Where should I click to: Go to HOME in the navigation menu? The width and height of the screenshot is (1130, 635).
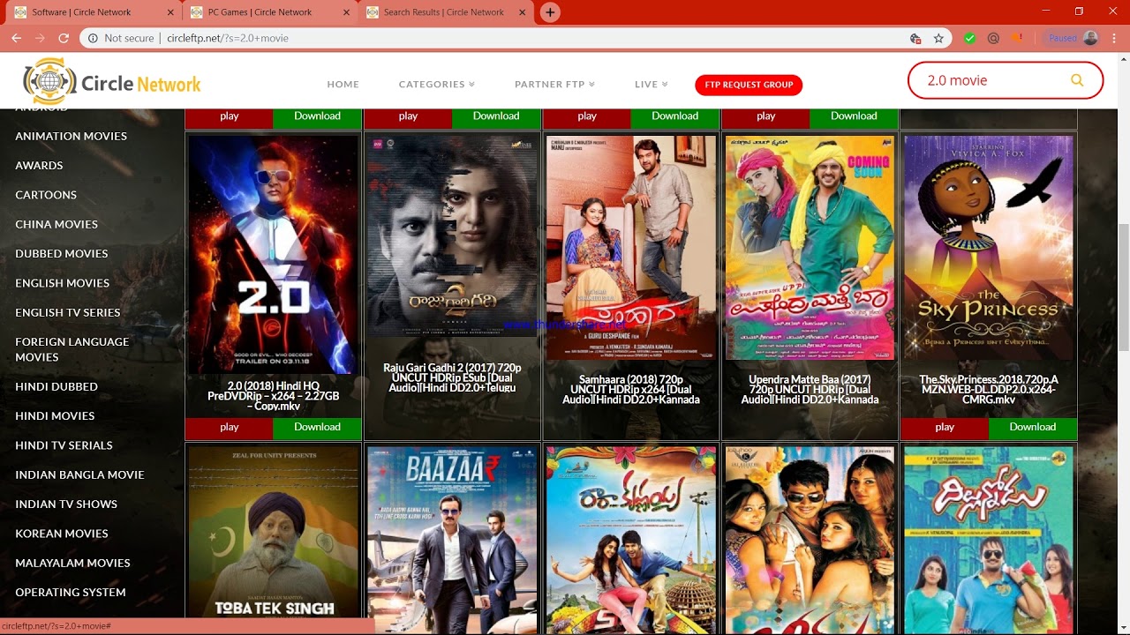[x=343, y=85]
